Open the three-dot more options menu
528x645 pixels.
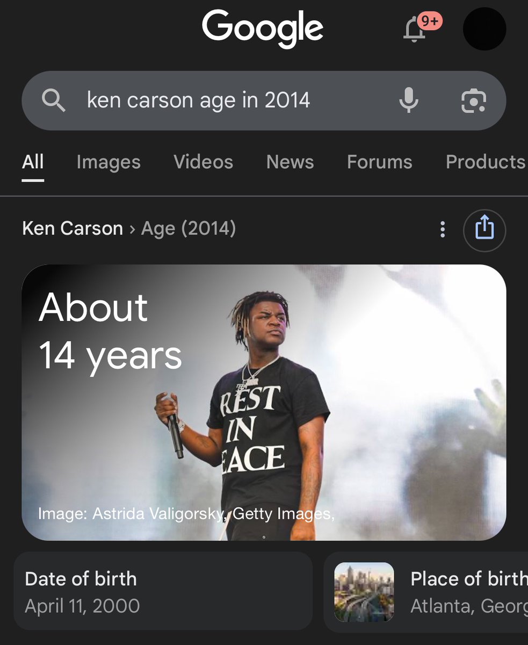(443, 230)
